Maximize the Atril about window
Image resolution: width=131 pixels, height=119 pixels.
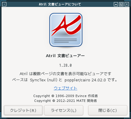click(121, 4)
